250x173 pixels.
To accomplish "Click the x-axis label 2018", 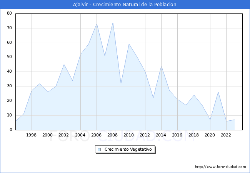I will point(194,135).
